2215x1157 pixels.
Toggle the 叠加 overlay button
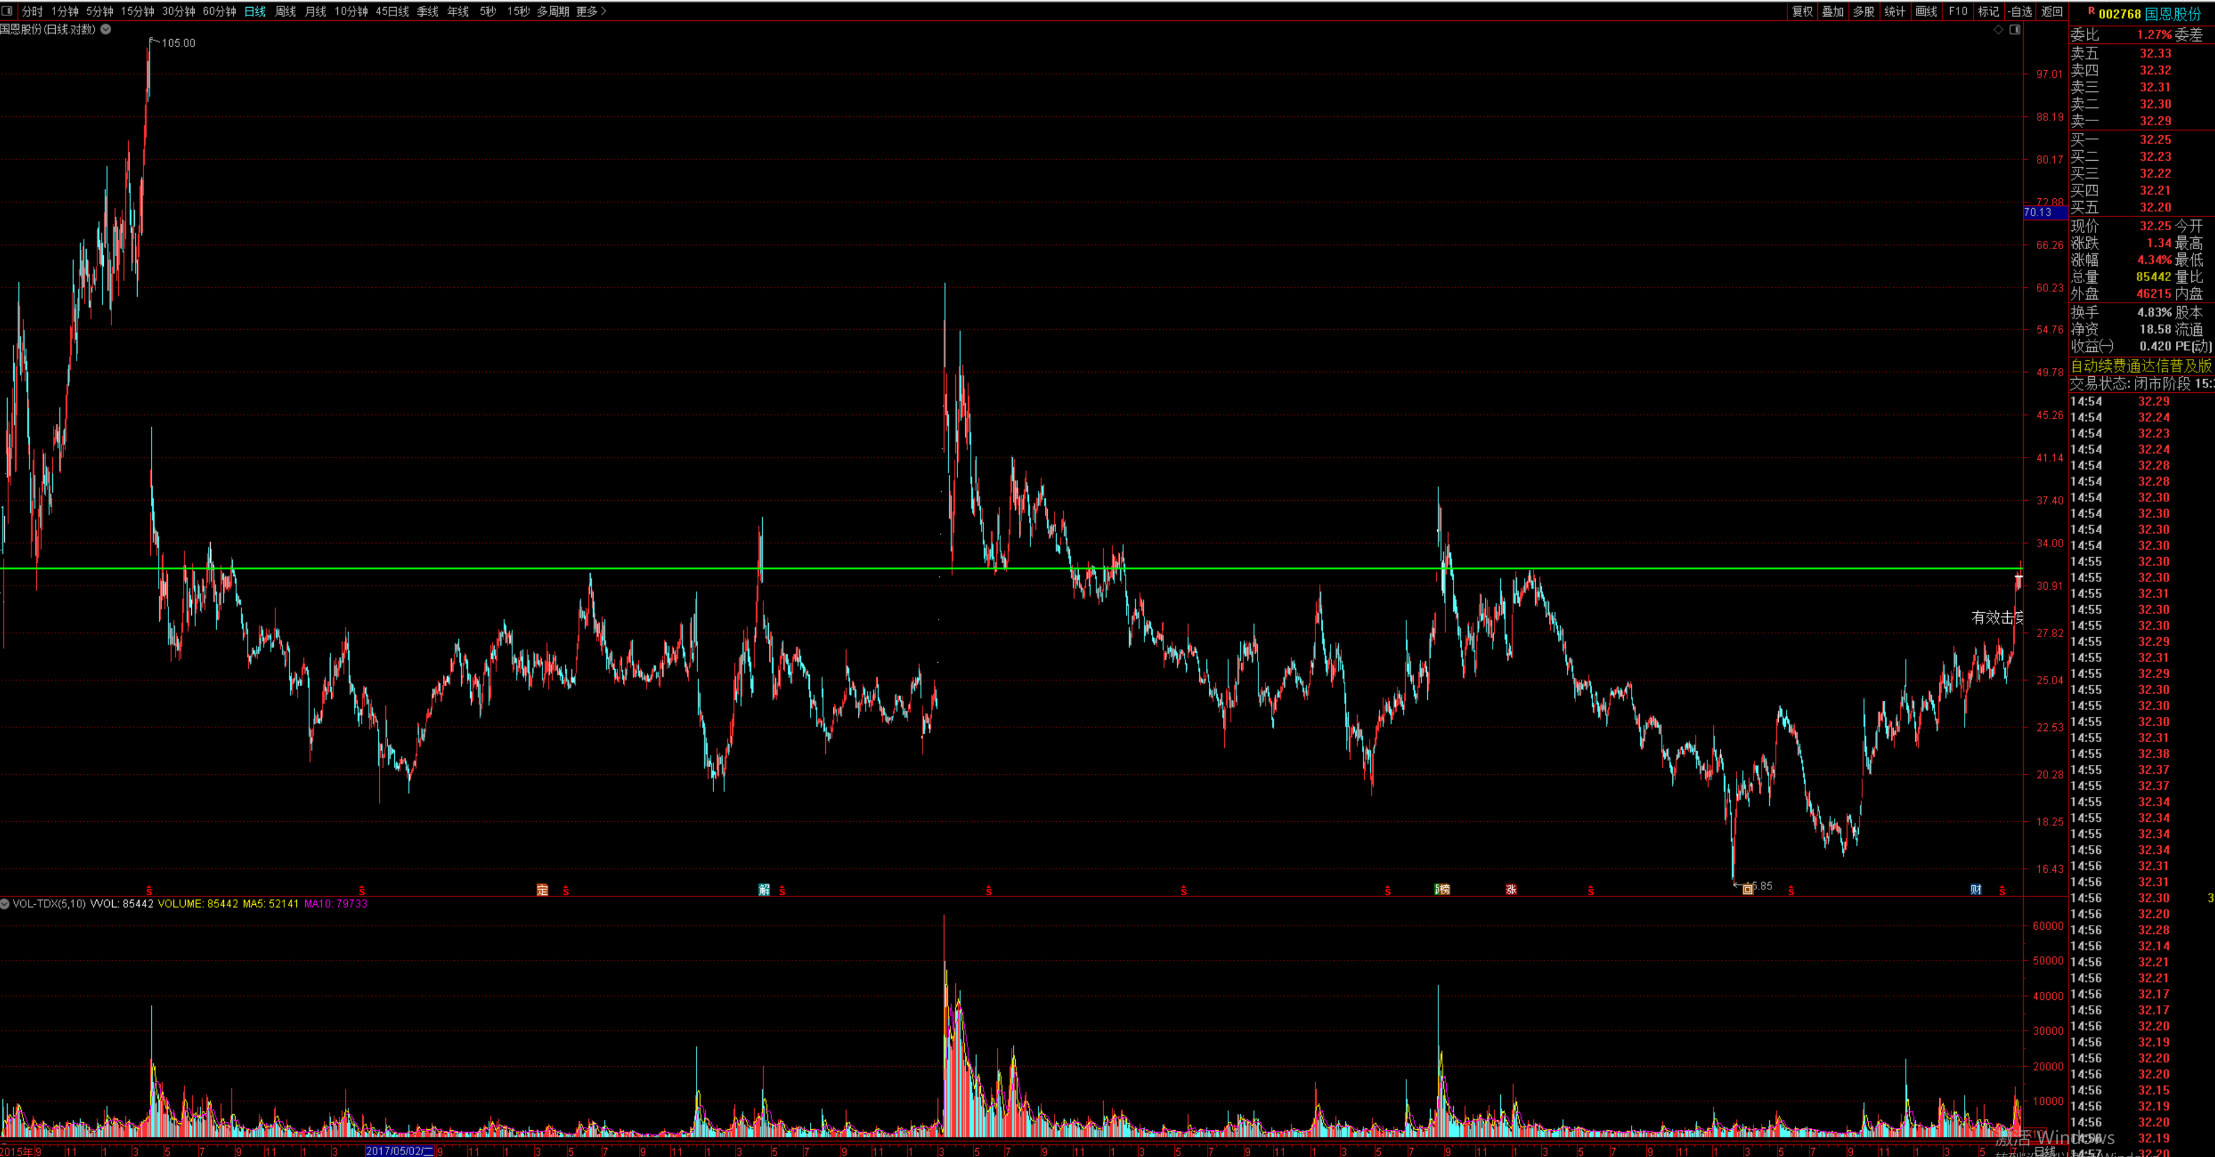[x=1832, y=11]
